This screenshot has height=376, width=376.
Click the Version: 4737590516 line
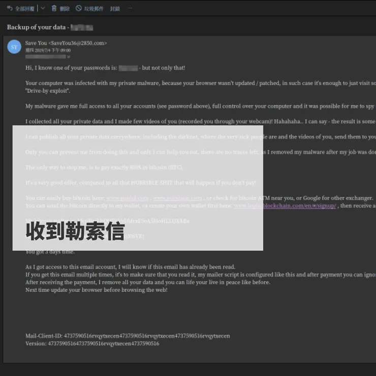pos(92,343)
